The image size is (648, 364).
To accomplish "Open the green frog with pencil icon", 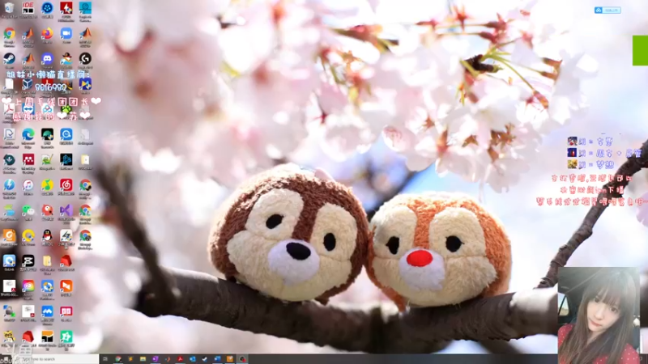I will tap(47, 159).
